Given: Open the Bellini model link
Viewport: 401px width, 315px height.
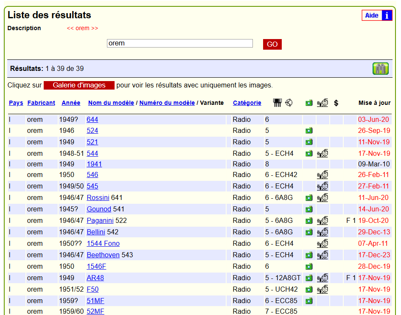Looking at the screenshot, I should (96, 232).
